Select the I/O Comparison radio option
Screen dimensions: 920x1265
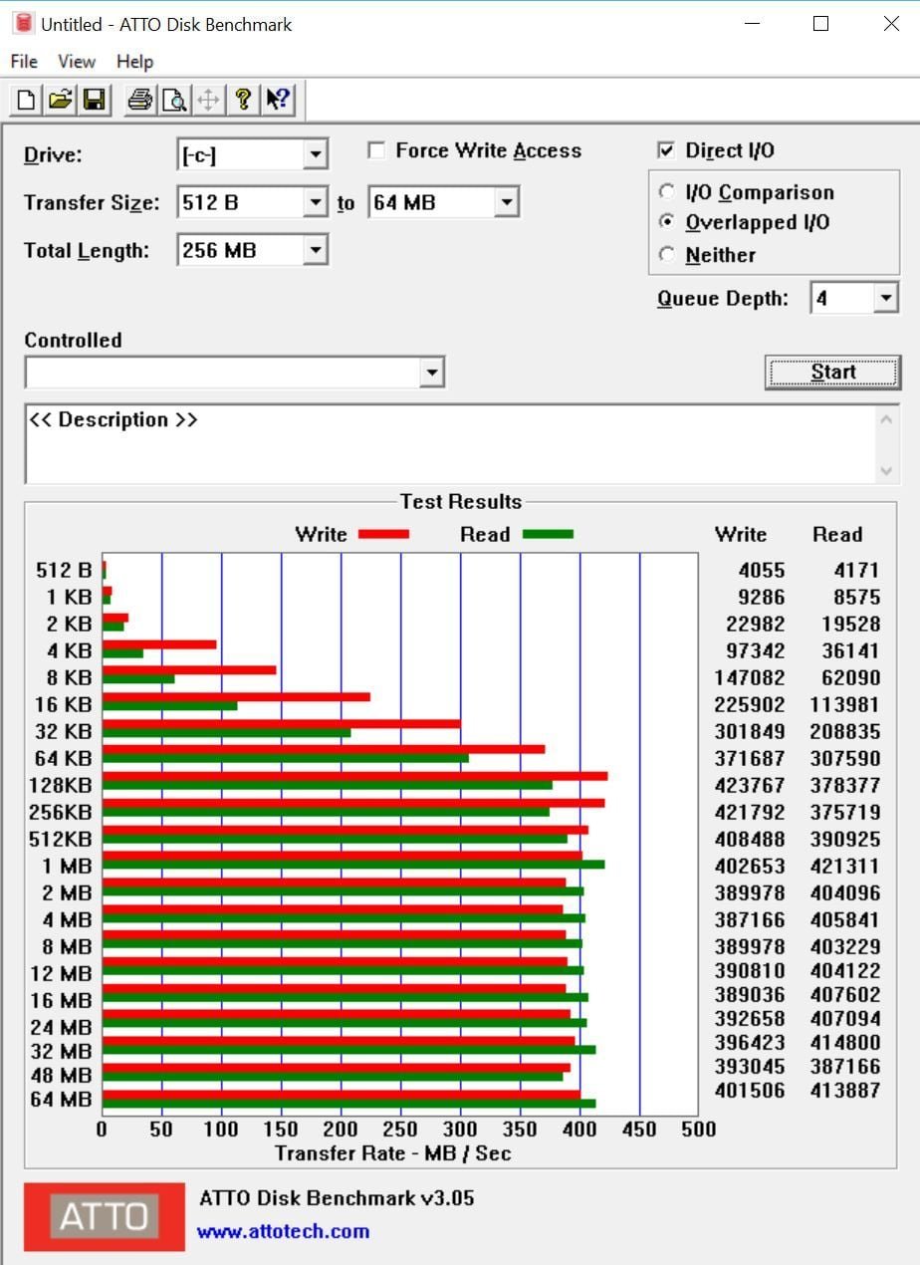(x=667, y=192)
